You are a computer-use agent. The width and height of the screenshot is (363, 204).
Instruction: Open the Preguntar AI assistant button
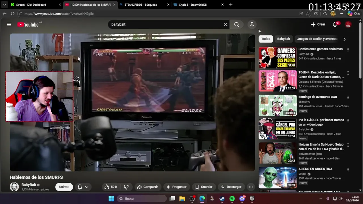176,187
